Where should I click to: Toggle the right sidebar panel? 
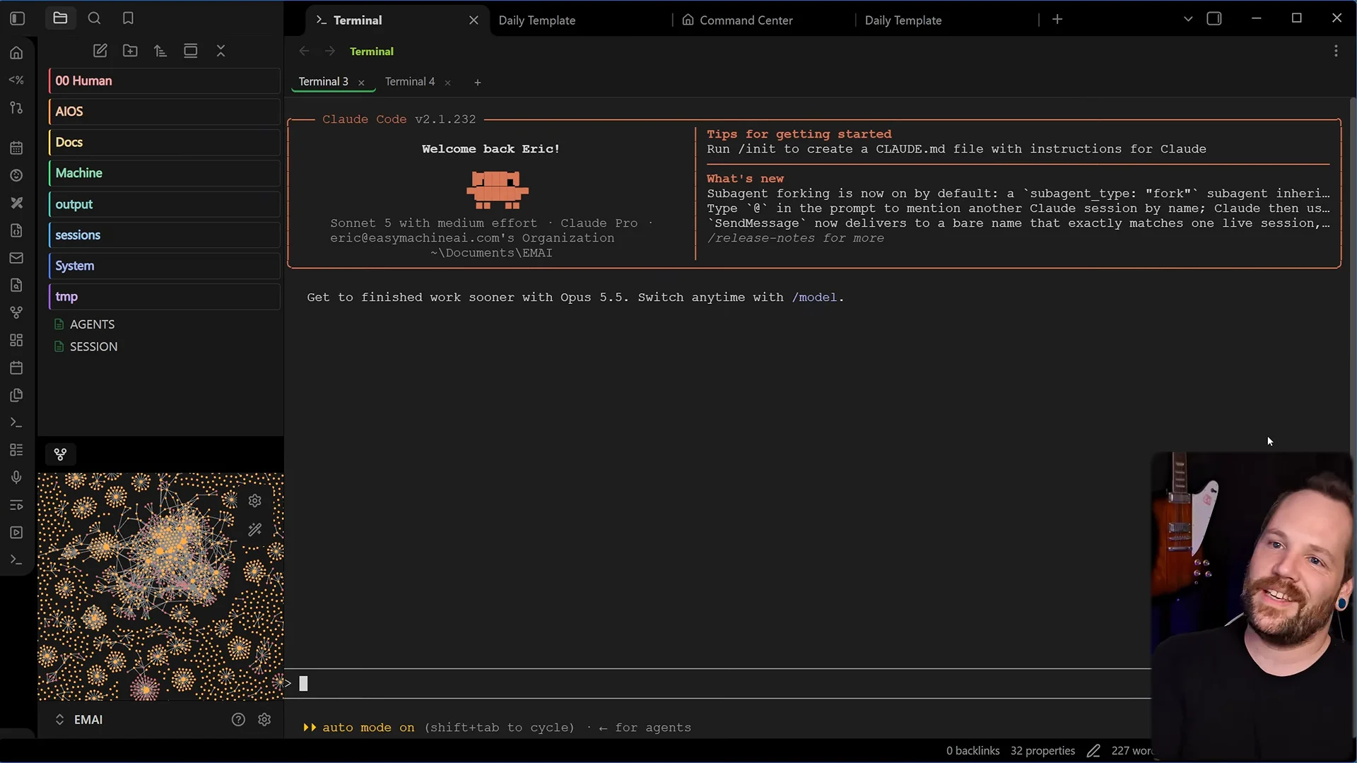point(1214,19)
